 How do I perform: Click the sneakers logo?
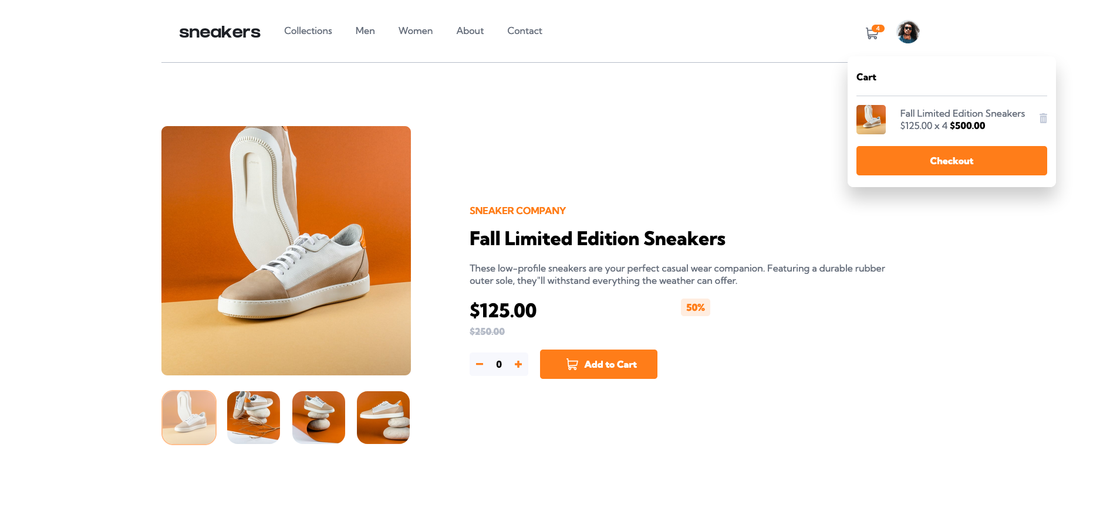point(220,32)
